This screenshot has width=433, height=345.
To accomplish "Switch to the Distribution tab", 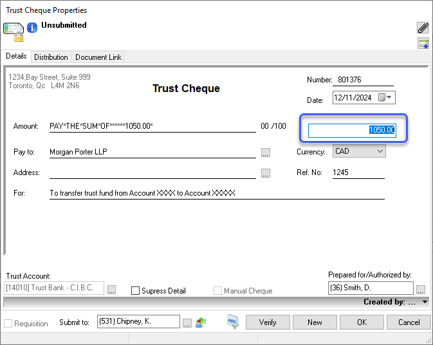I will coord(51,57).
